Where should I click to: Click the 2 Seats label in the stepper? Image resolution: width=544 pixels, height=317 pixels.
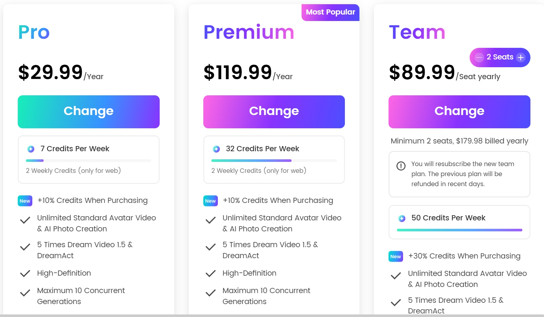pos(500,57)
